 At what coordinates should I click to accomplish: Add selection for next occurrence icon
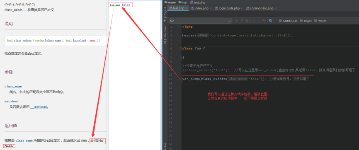[254, 21]
